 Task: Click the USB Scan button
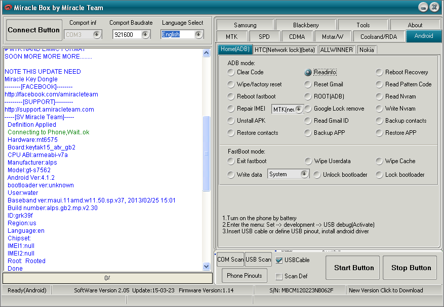pos(258,259)
